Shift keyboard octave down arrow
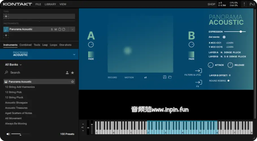Screen dimensions: 257x141 pos(83,131)
